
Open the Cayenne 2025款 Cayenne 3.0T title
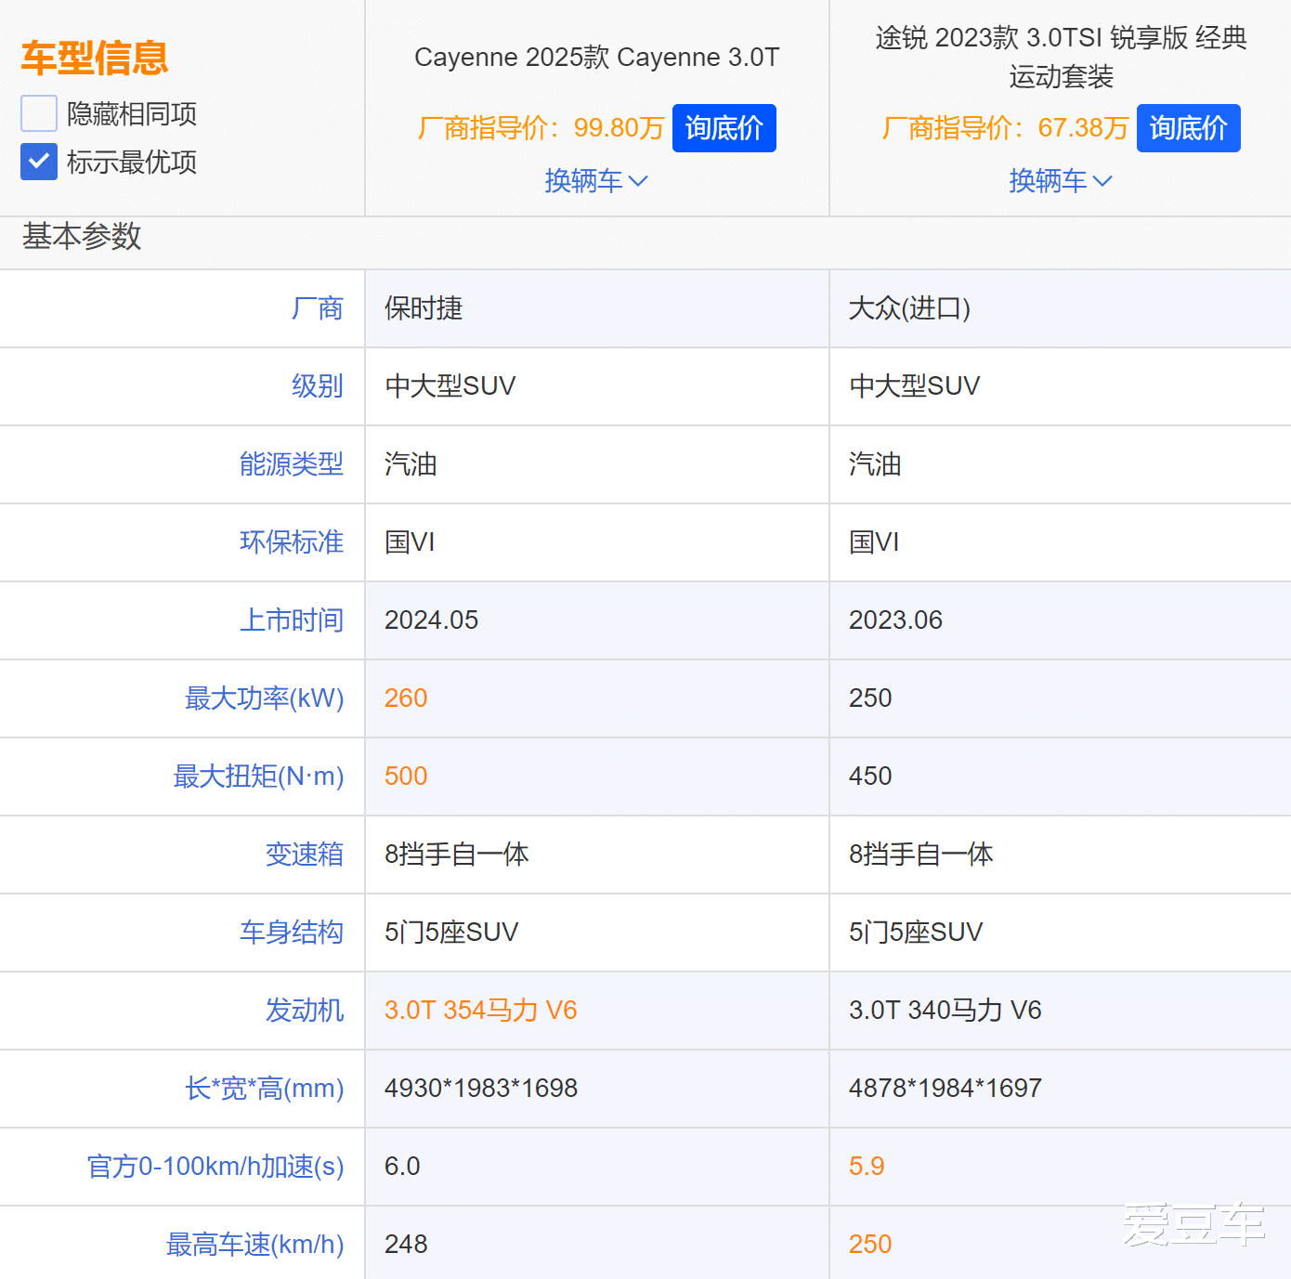click(x=597, y=57)
